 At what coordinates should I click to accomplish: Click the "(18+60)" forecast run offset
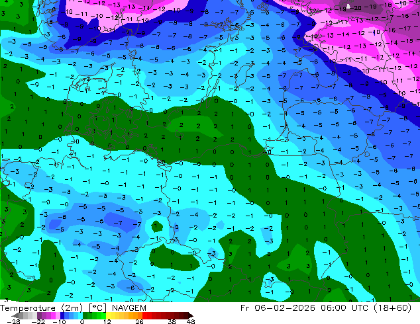(392, 308)
